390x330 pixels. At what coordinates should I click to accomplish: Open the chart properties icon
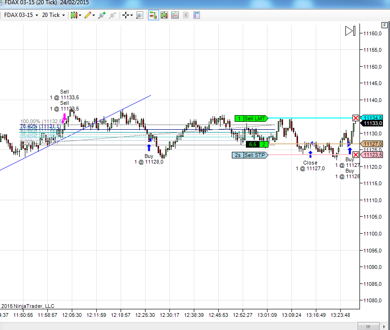[197, 15]
